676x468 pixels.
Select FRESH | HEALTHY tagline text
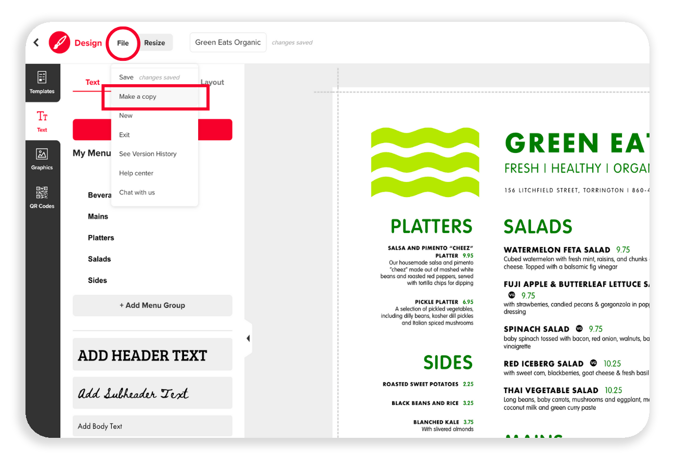[x=577, y=168]
